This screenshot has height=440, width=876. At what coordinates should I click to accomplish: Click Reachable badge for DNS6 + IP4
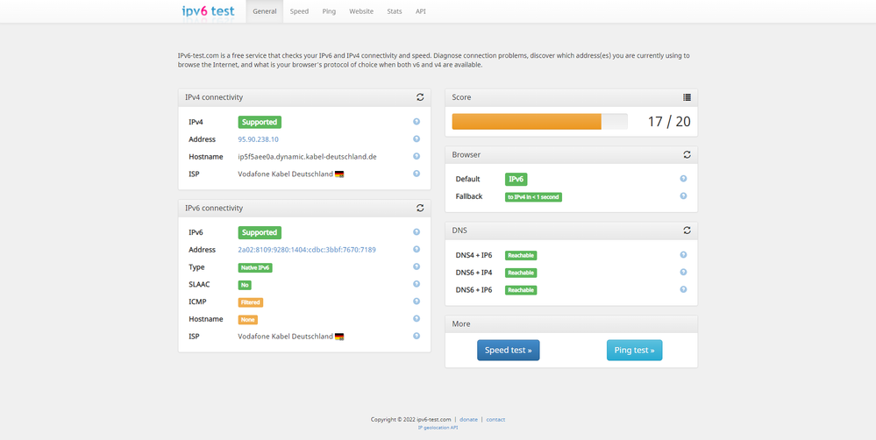pos(521,273)
